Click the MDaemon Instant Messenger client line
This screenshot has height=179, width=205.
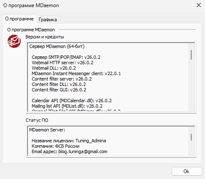[x=76, y=73]
